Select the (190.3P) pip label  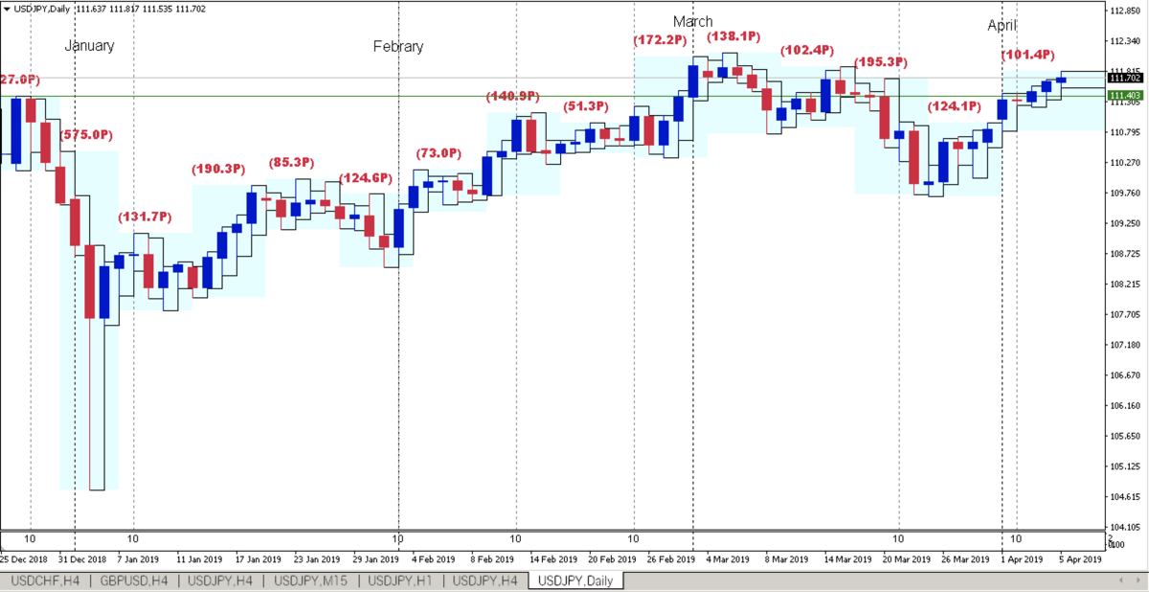click(219, 169)
